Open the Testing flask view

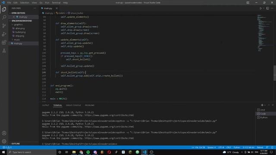(x=4, y=51)
